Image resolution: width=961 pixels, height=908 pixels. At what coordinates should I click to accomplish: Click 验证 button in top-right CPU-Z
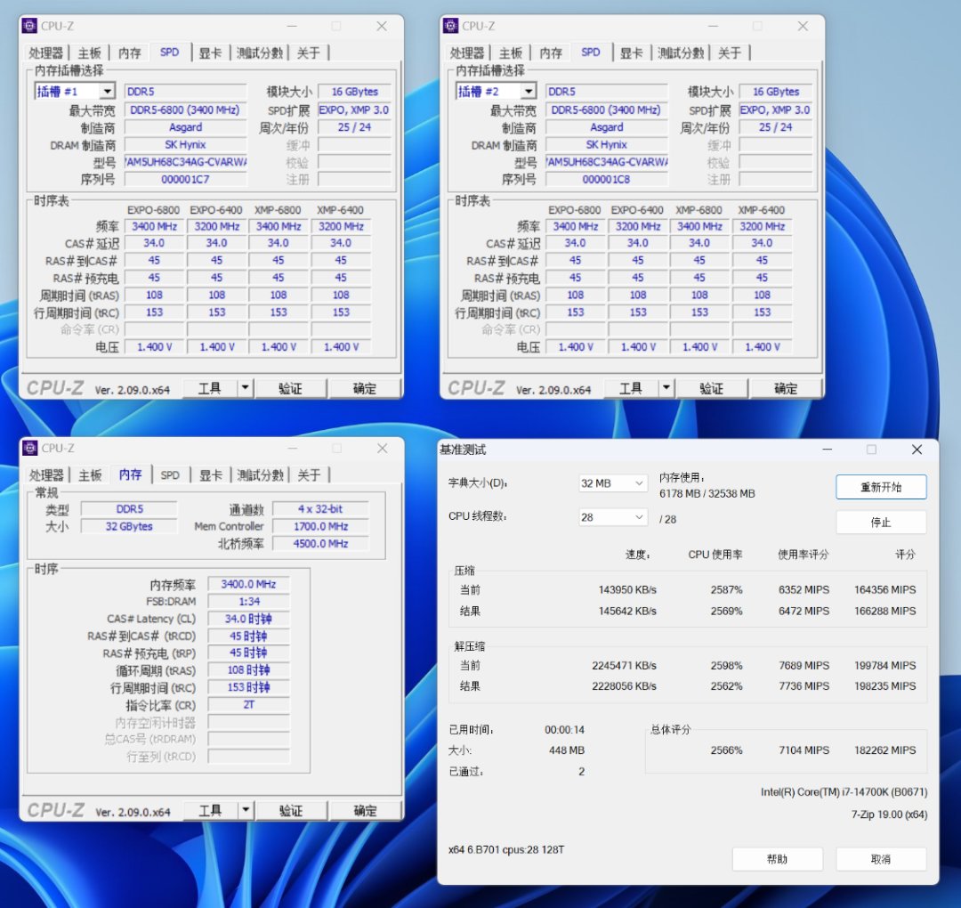click(x=712, y=388)
